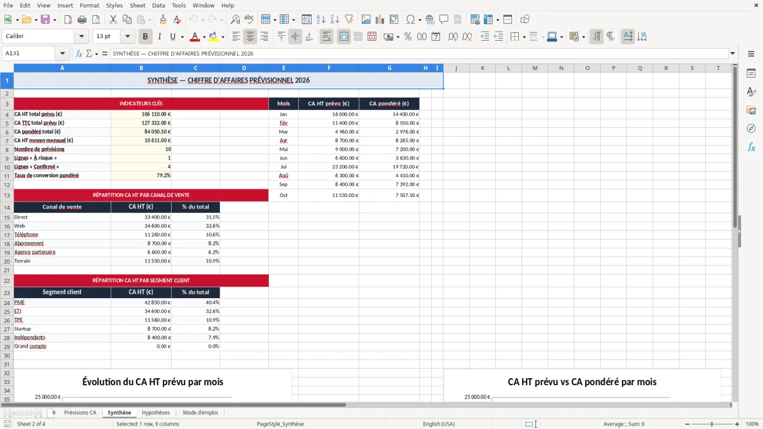Run the spelling check (abc icon)
The image size is (763, 429).
tap(249, 20)
